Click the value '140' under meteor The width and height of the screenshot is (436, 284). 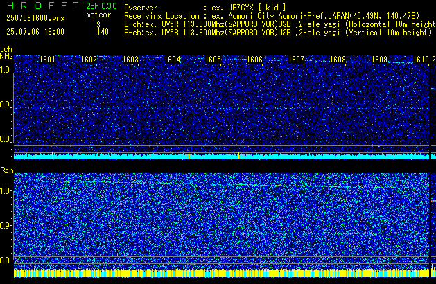click(103, 32)
